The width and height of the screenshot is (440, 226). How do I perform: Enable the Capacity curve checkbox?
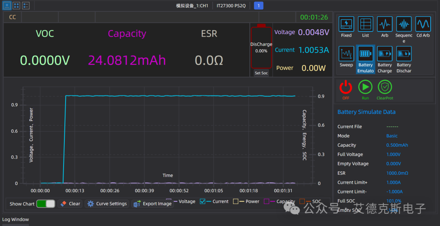click(266, 201)
